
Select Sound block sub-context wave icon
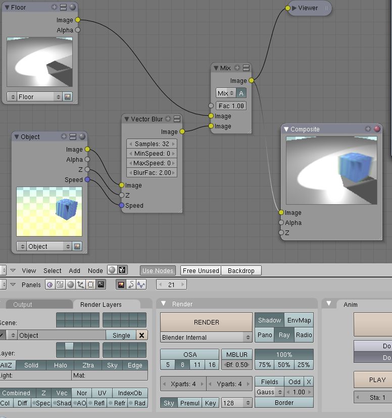141,285
